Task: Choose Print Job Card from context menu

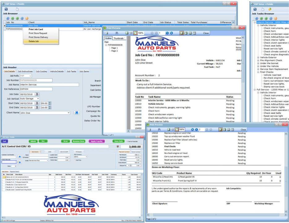Action: [x=36, y=29]
